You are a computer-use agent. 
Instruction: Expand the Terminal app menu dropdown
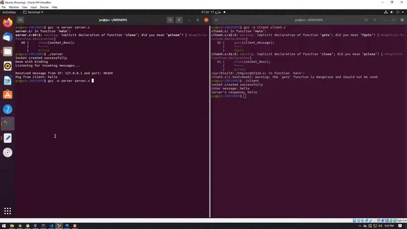[x=33, y=12]
